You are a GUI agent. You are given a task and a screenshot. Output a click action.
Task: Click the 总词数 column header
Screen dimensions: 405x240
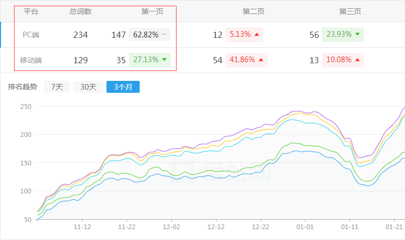80,11
